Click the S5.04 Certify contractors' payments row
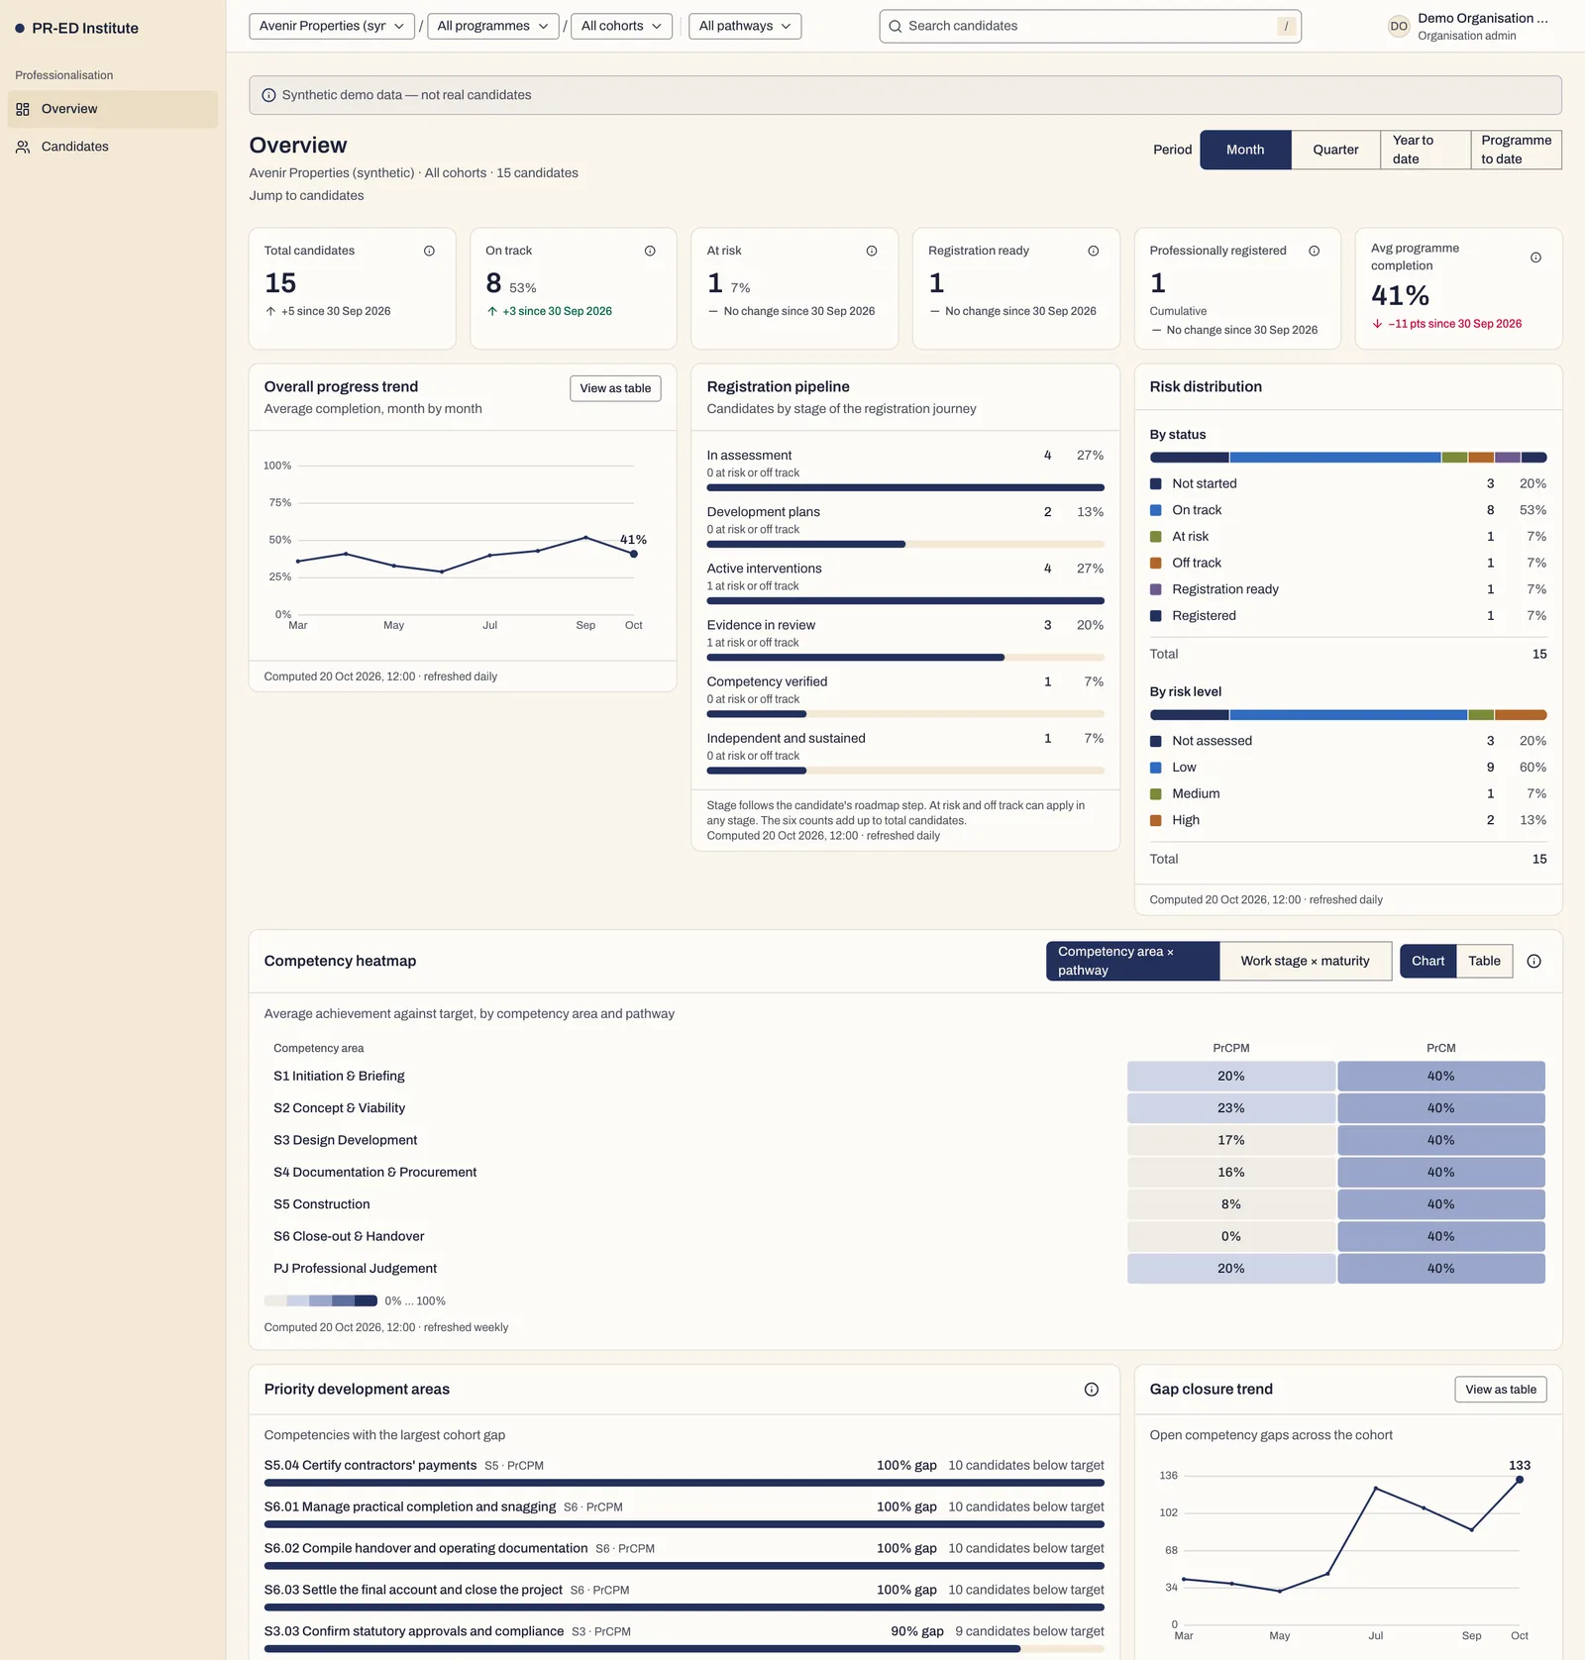Viewport: 1585px width, 1660px height. pyautogui.click(x=684, y=1472)
